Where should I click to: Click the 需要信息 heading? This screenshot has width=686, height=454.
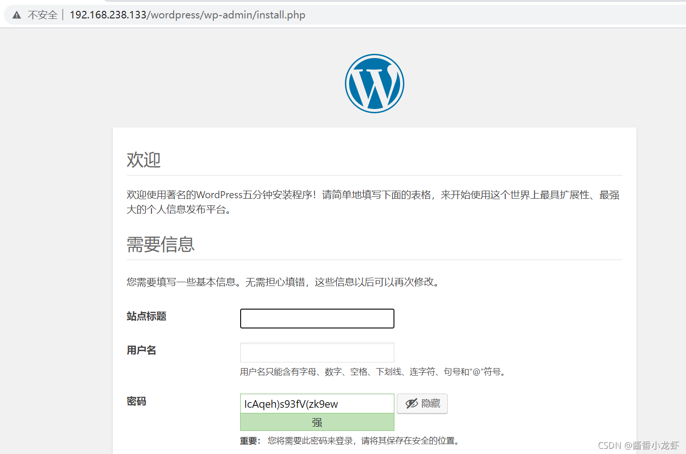point(160,244)
